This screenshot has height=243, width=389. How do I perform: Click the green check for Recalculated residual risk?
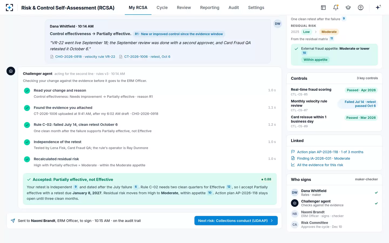click(x=27, y=159)
